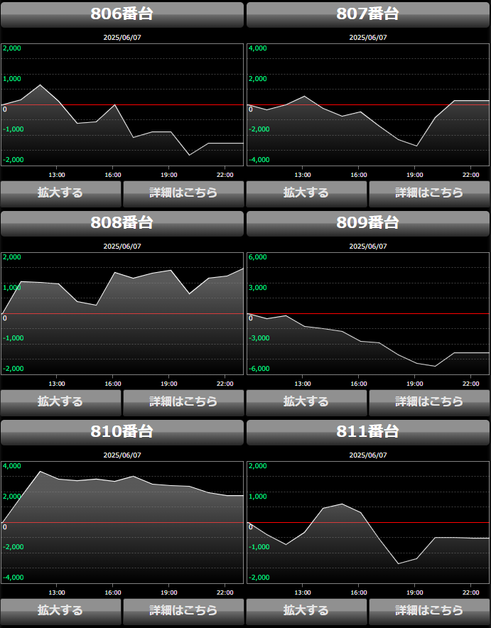Click the 16:00 time label under 808番台 graph
Image resolution: width=491 pixels, height=628 pixels.
(x=113, y=384)
